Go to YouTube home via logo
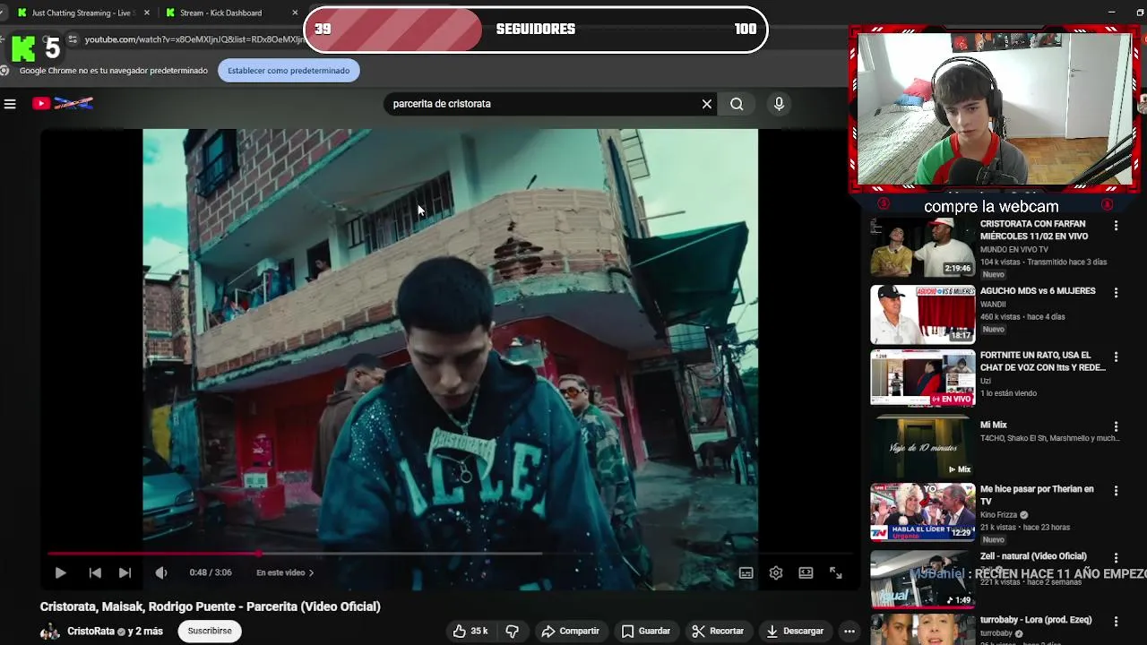The image size is (1147, 645). click(x=63, y=104)
